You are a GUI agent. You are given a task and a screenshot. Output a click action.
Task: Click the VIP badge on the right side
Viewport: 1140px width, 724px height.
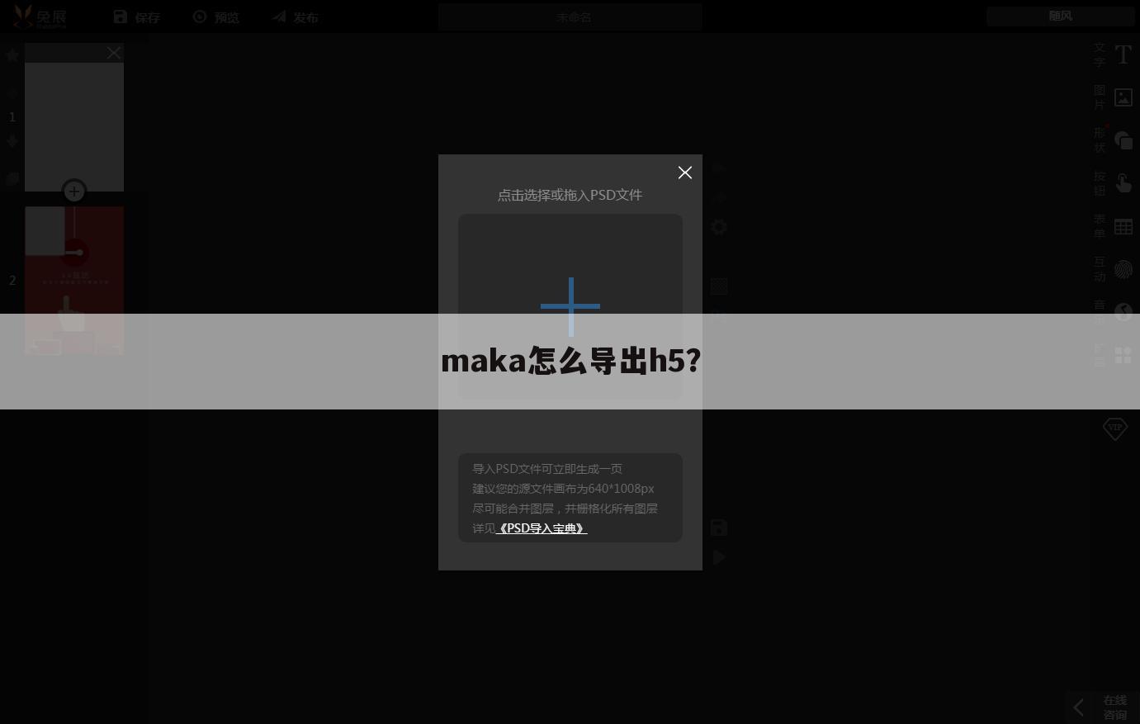[1114, 428]
